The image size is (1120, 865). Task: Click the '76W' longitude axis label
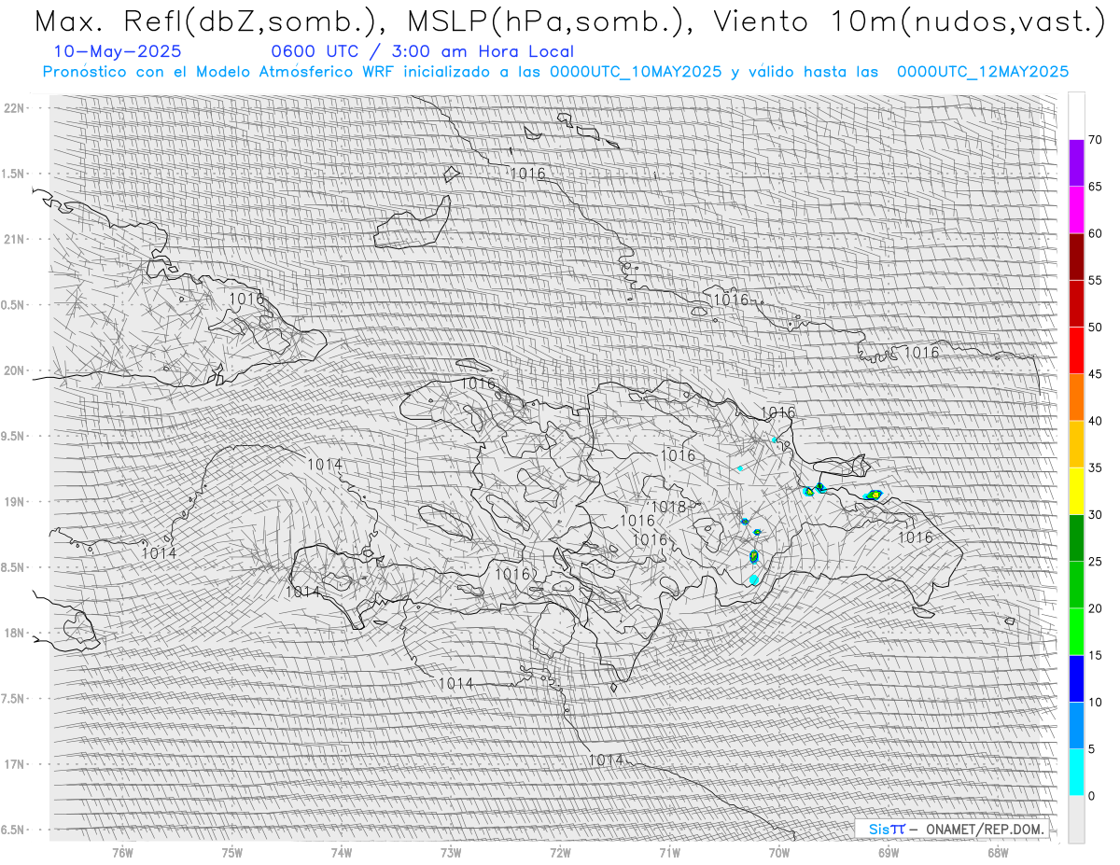point(122,853)
